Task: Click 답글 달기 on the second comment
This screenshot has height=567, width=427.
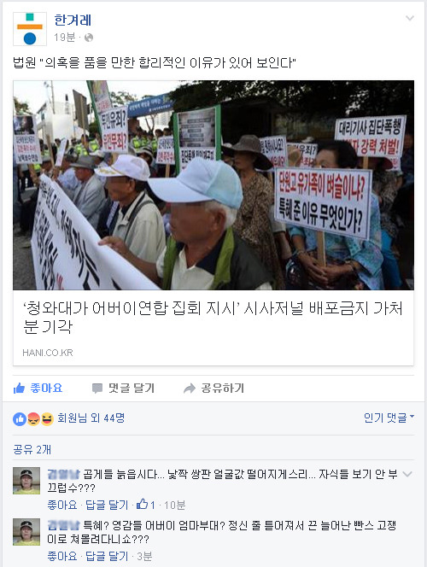Action: (107, 556)
